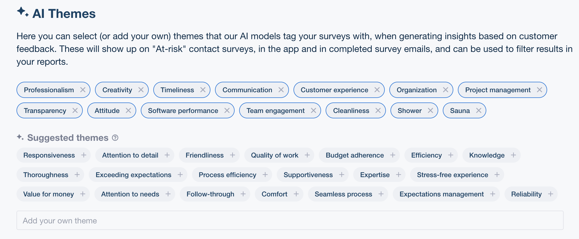Viewport: 579px width, 239px height.
Task: Remove the Professionalism theme with its X
Action: point(83,90)
